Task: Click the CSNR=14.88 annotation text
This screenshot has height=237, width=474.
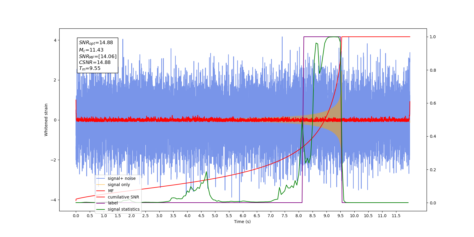Action: click(x=95, y=62)
